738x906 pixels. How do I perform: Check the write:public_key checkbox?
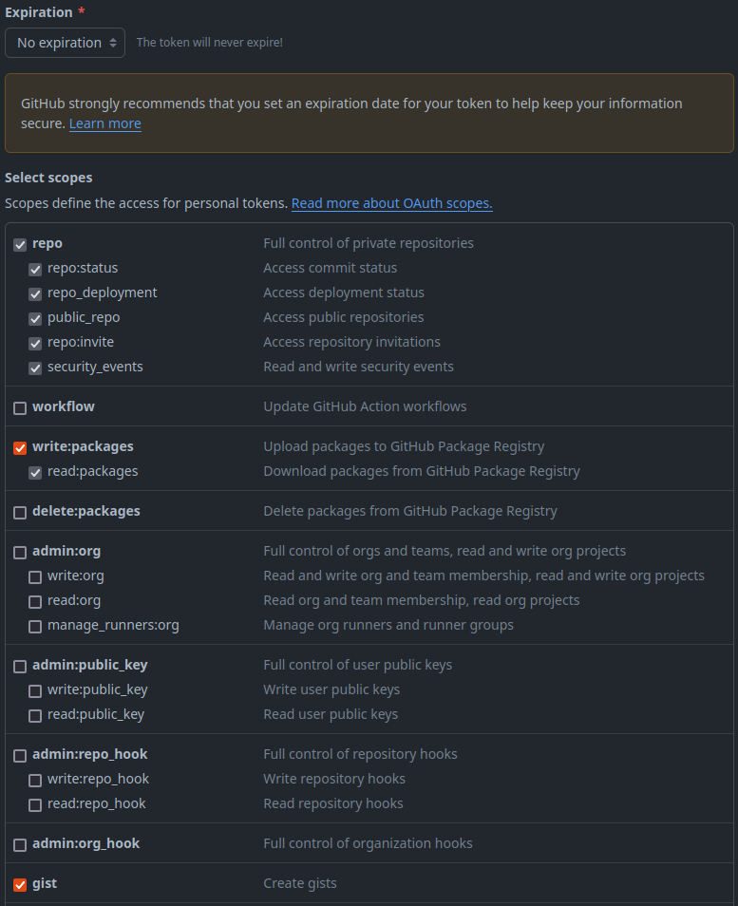pos(35,691)
